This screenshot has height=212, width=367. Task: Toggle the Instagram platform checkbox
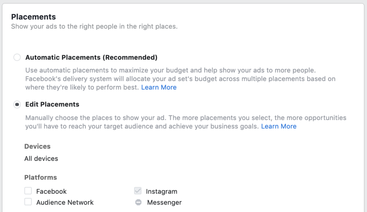(x=138, y=191)
